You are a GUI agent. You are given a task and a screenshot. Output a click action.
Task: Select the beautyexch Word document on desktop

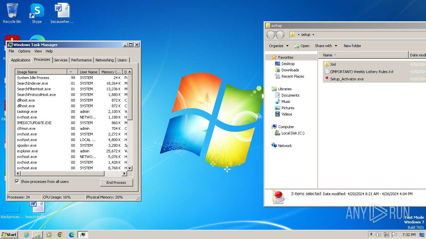coord(37,210)
